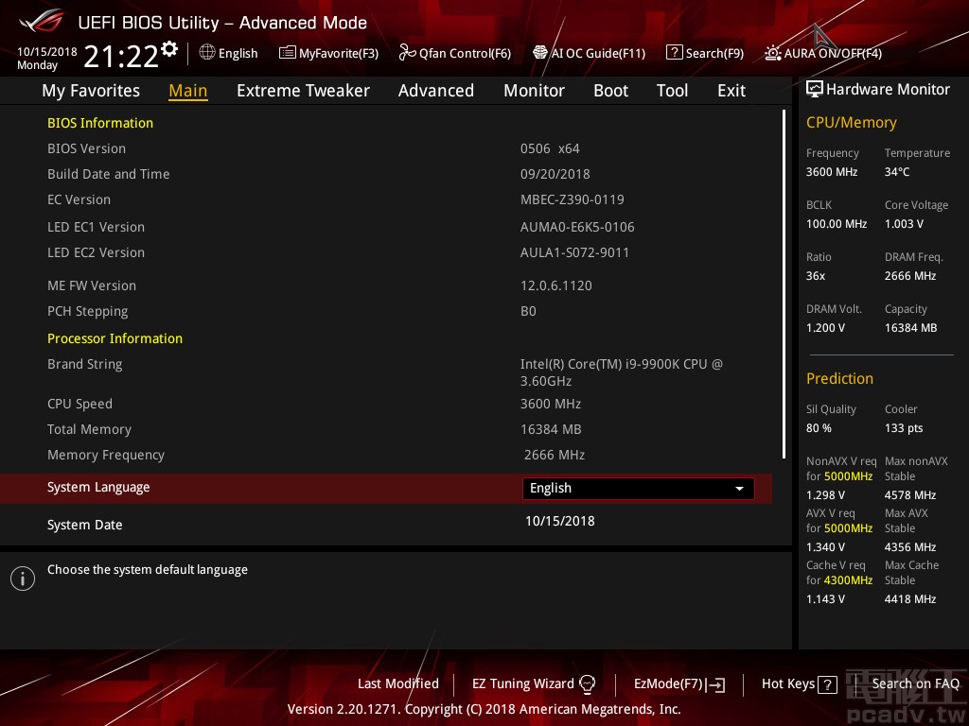The image size is (969, 726).
Task: Click the EZ Tuning Wizard bulb icon
Action: (x=587, y=684)
